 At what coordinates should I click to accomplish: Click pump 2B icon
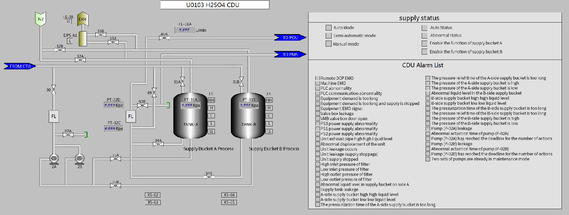(79, 159)
